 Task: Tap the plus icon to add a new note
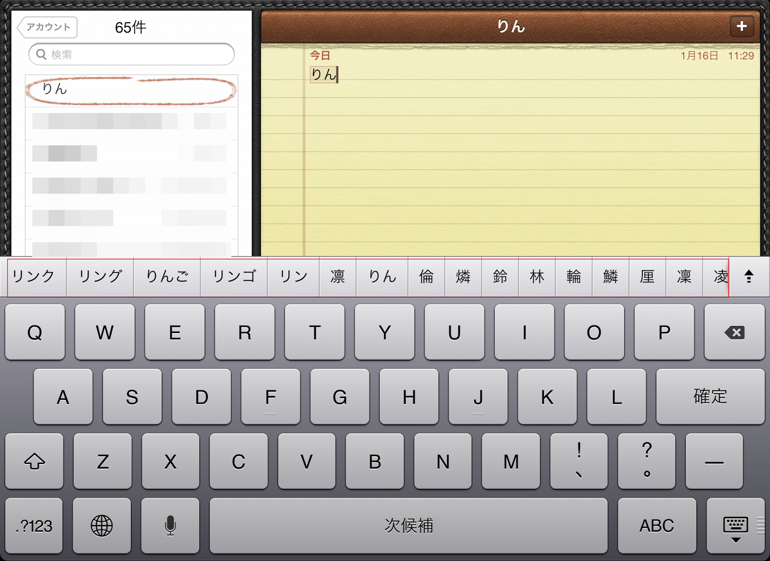tap(742, 26)
